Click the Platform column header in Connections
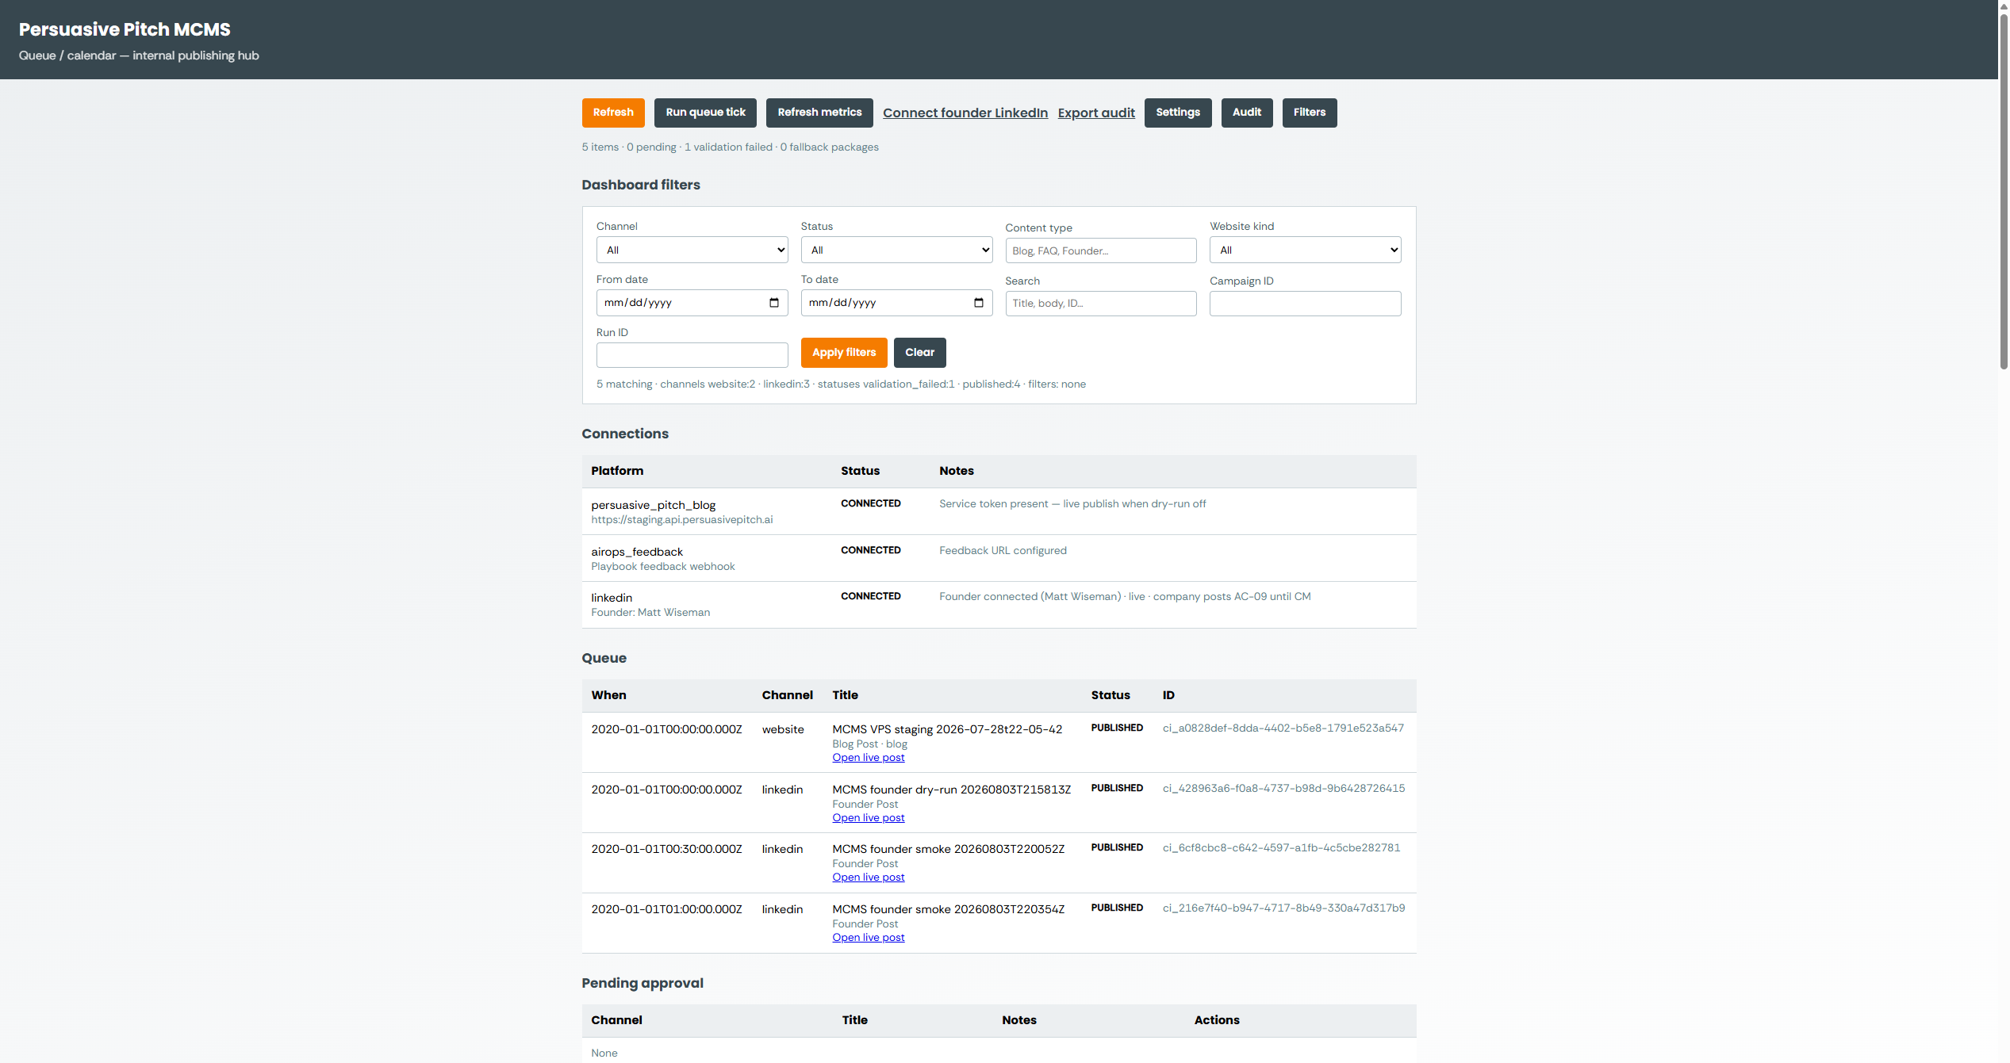Screen dimensions: 2010x1063 pos(617,471)
